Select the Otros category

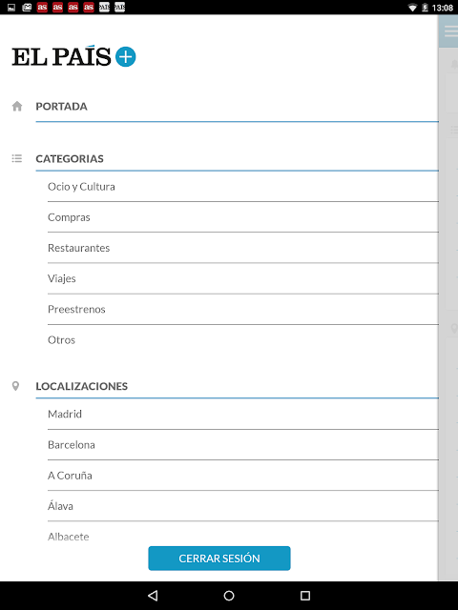(243, 340)
